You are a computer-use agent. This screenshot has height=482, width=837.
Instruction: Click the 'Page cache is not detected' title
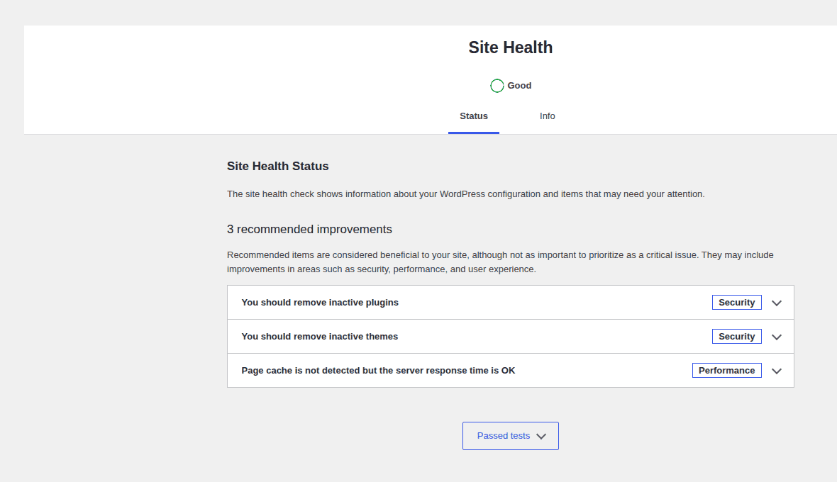coord(378,371)
